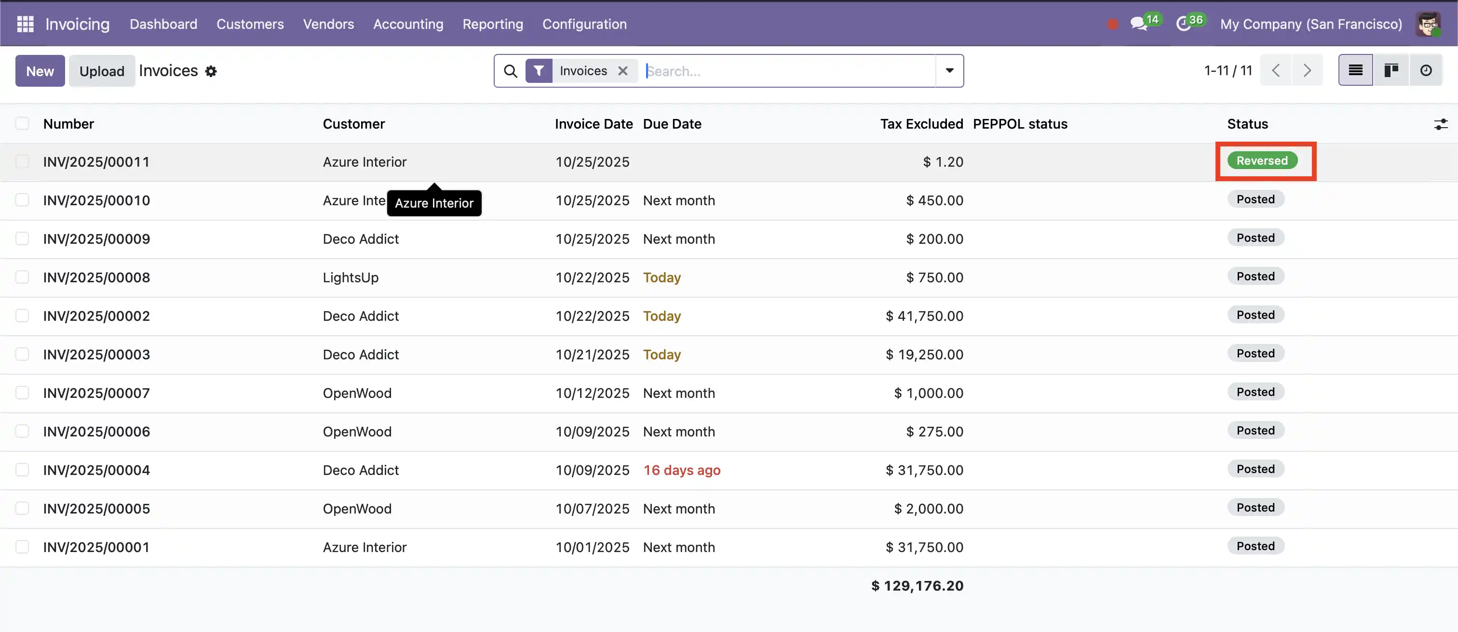The height and width of the screenshot is (632, 1458).
Task: Check the box for INV/2025/00011
Action: coord(22,162)
